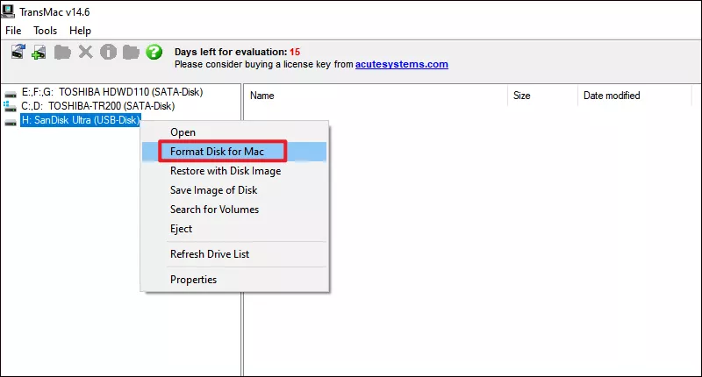This screenshot has height=377, width=702.
Task: Click the greyed folder icon beside the help icon
Action: [x=131, y=52]
